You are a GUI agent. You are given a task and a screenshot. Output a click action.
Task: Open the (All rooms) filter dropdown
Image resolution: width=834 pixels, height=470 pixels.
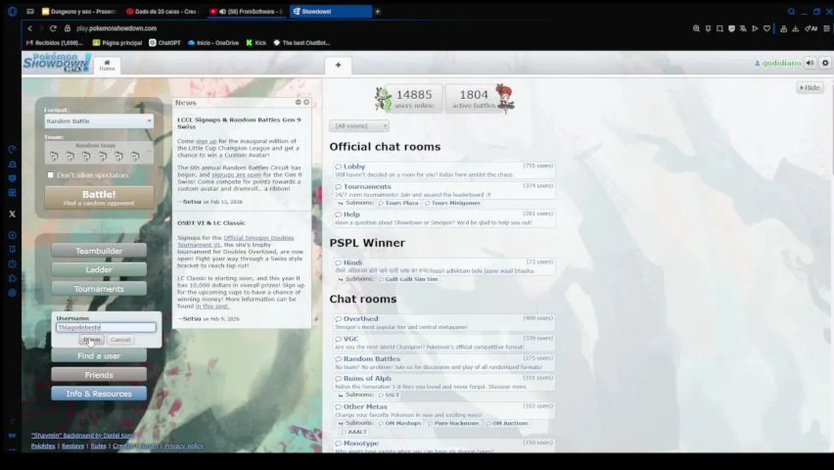[x=359, y=125]
